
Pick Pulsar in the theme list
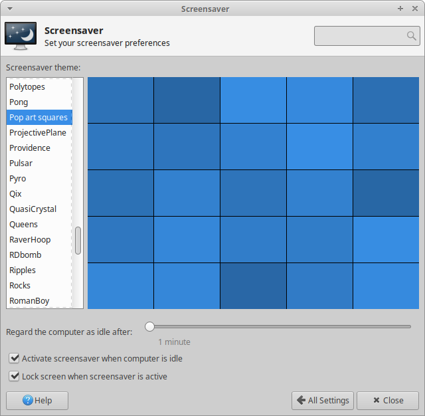click(39, 163)
